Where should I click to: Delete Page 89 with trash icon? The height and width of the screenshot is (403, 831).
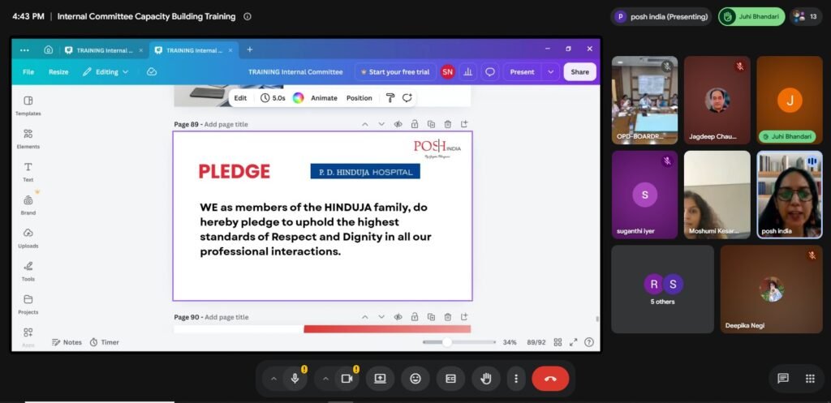point(448,124)
